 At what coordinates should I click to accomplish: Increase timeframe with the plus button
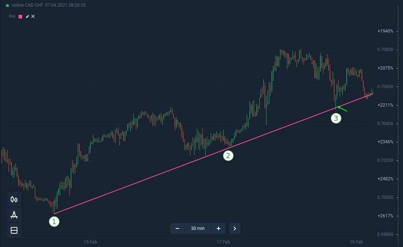click(219, 228)
